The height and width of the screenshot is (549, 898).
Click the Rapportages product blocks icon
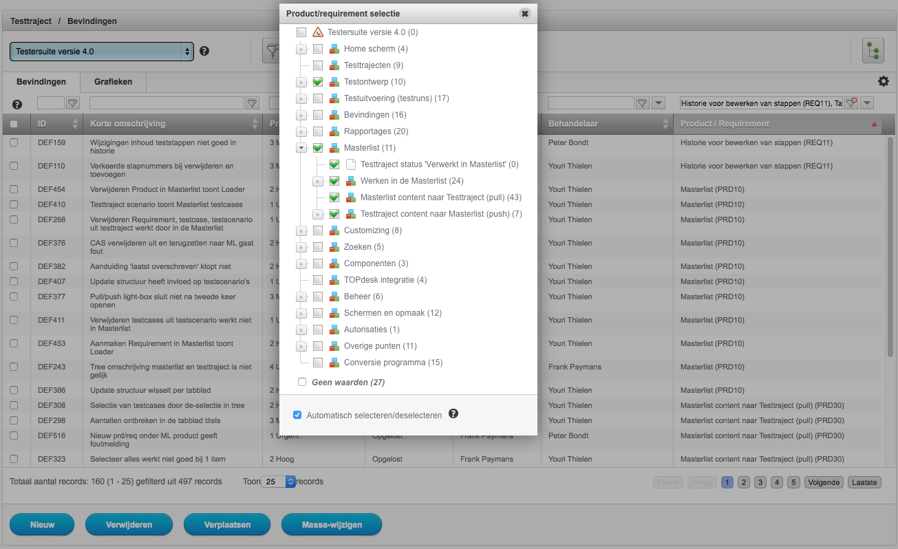334,131
